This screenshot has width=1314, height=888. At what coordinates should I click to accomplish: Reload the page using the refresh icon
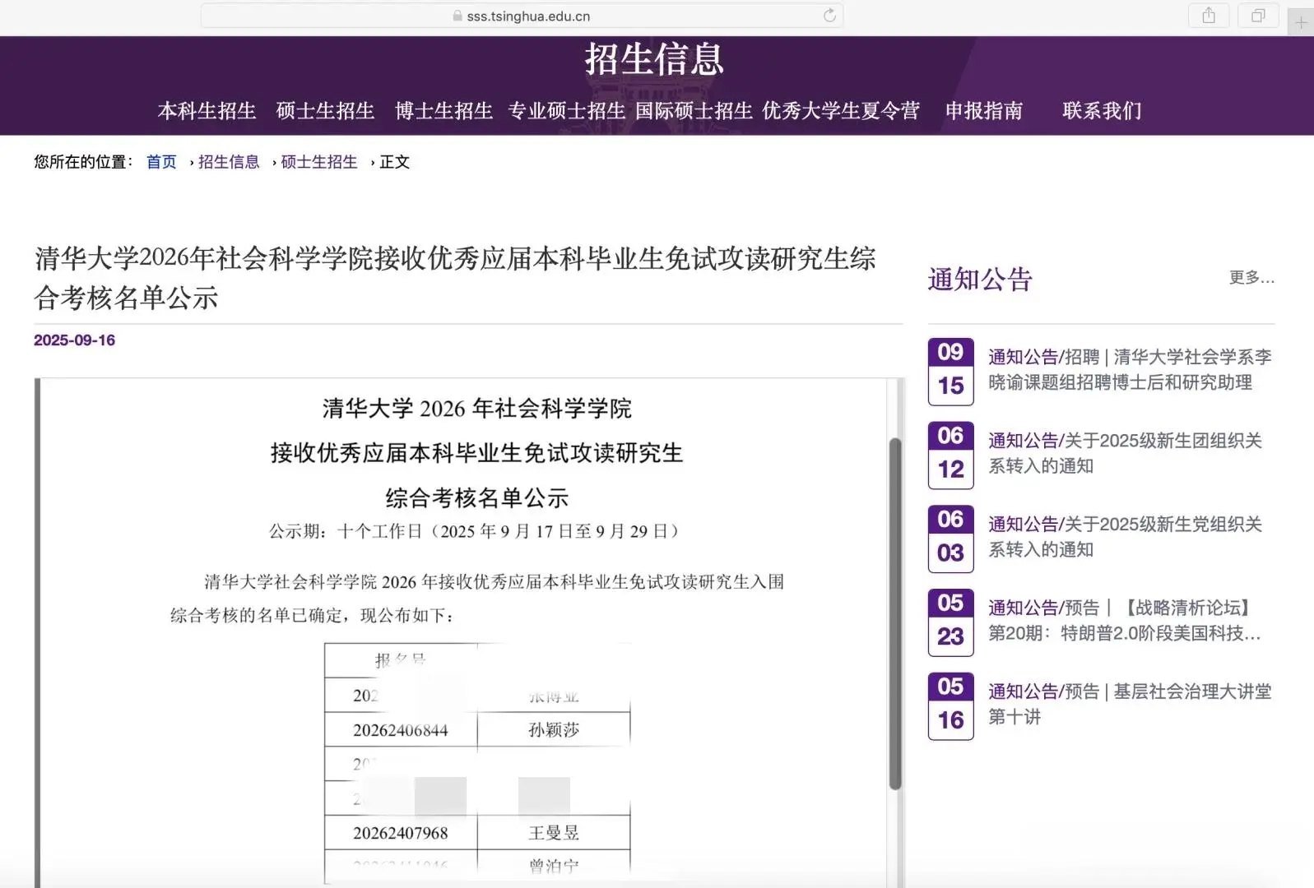tap(829, 16)
